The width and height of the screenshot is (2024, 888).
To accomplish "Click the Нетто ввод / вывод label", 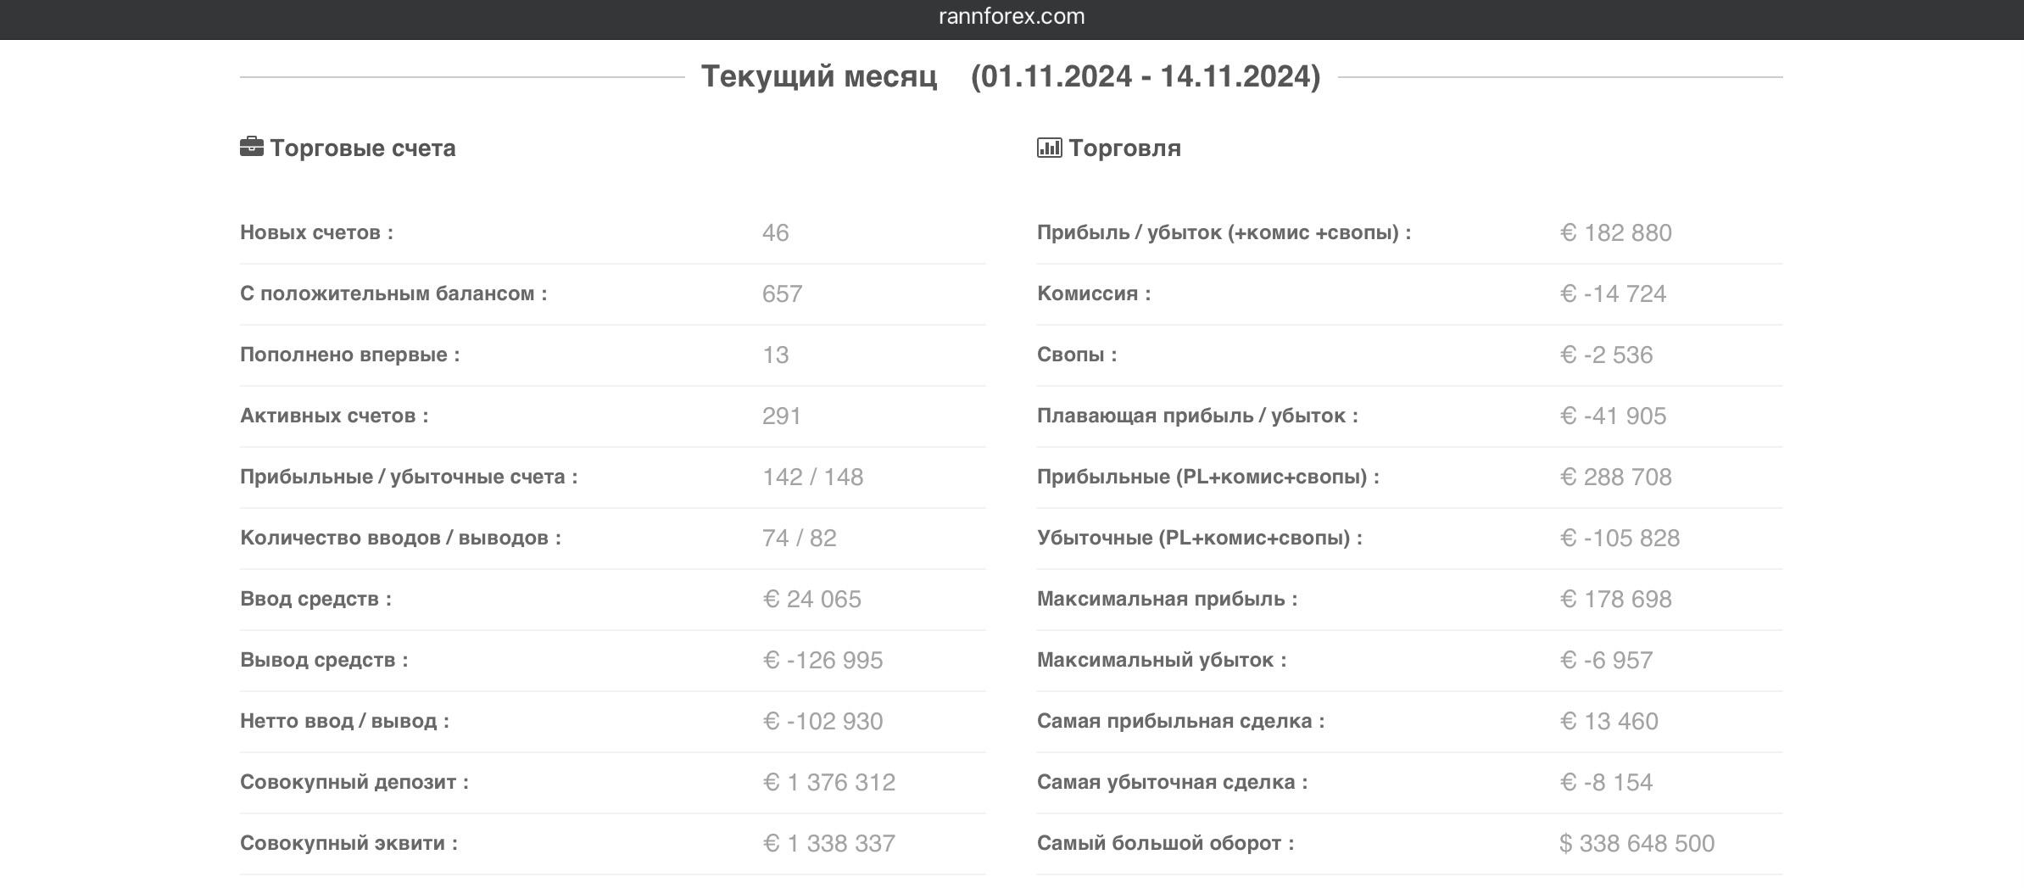I will tap(344, 721).
